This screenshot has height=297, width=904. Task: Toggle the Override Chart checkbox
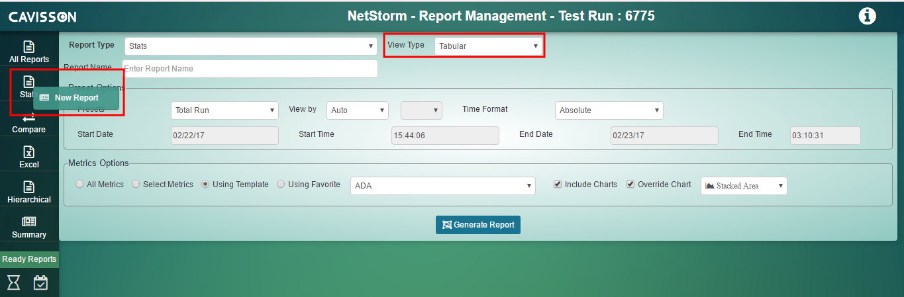(x=630, y=185)
